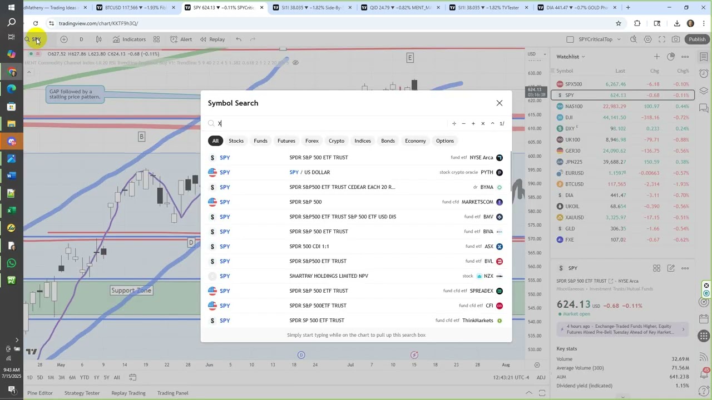Start bar Replay mode
Screen dimensions: 712x400
pos(212,39)
